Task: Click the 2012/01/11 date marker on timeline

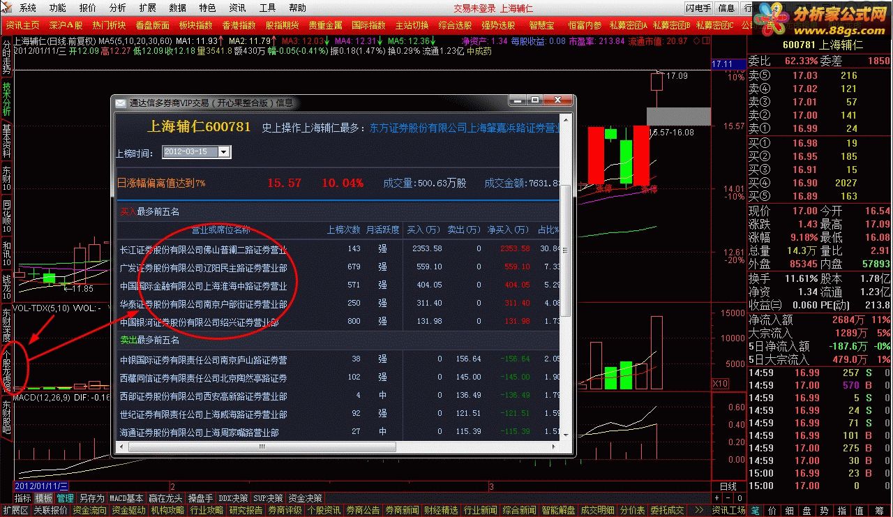Action: click(42, 486)
